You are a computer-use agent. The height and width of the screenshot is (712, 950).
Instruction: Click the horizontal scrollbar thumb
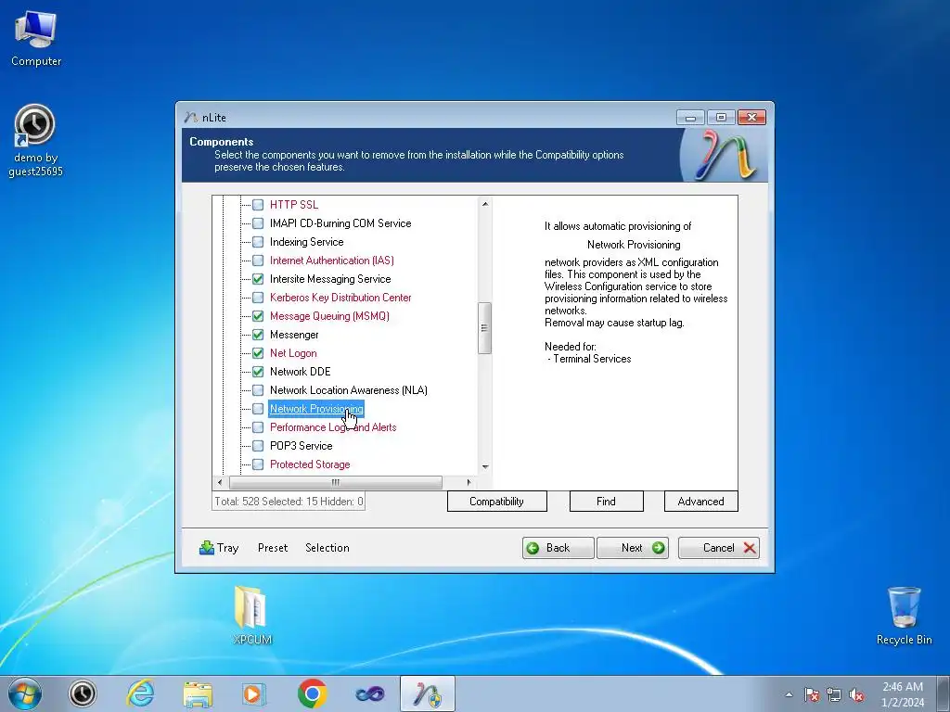pyautogui.click(x=336, y=482)
